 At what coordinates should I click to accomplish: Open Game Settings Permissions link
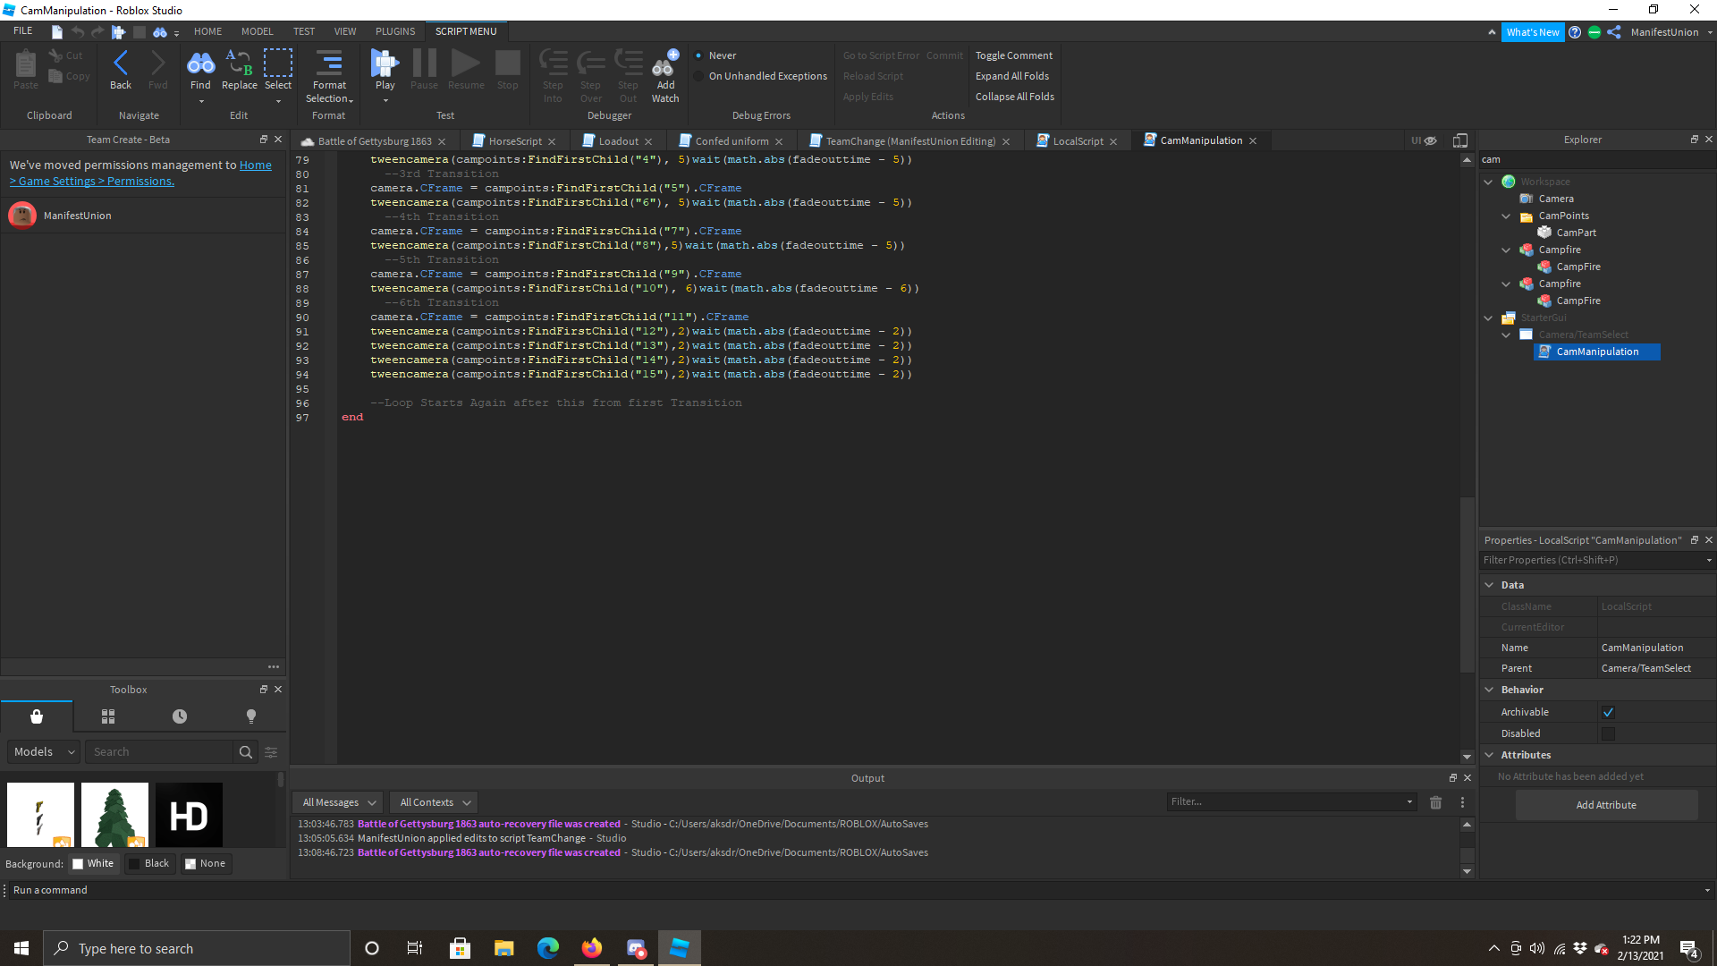(x=92, y=181)
